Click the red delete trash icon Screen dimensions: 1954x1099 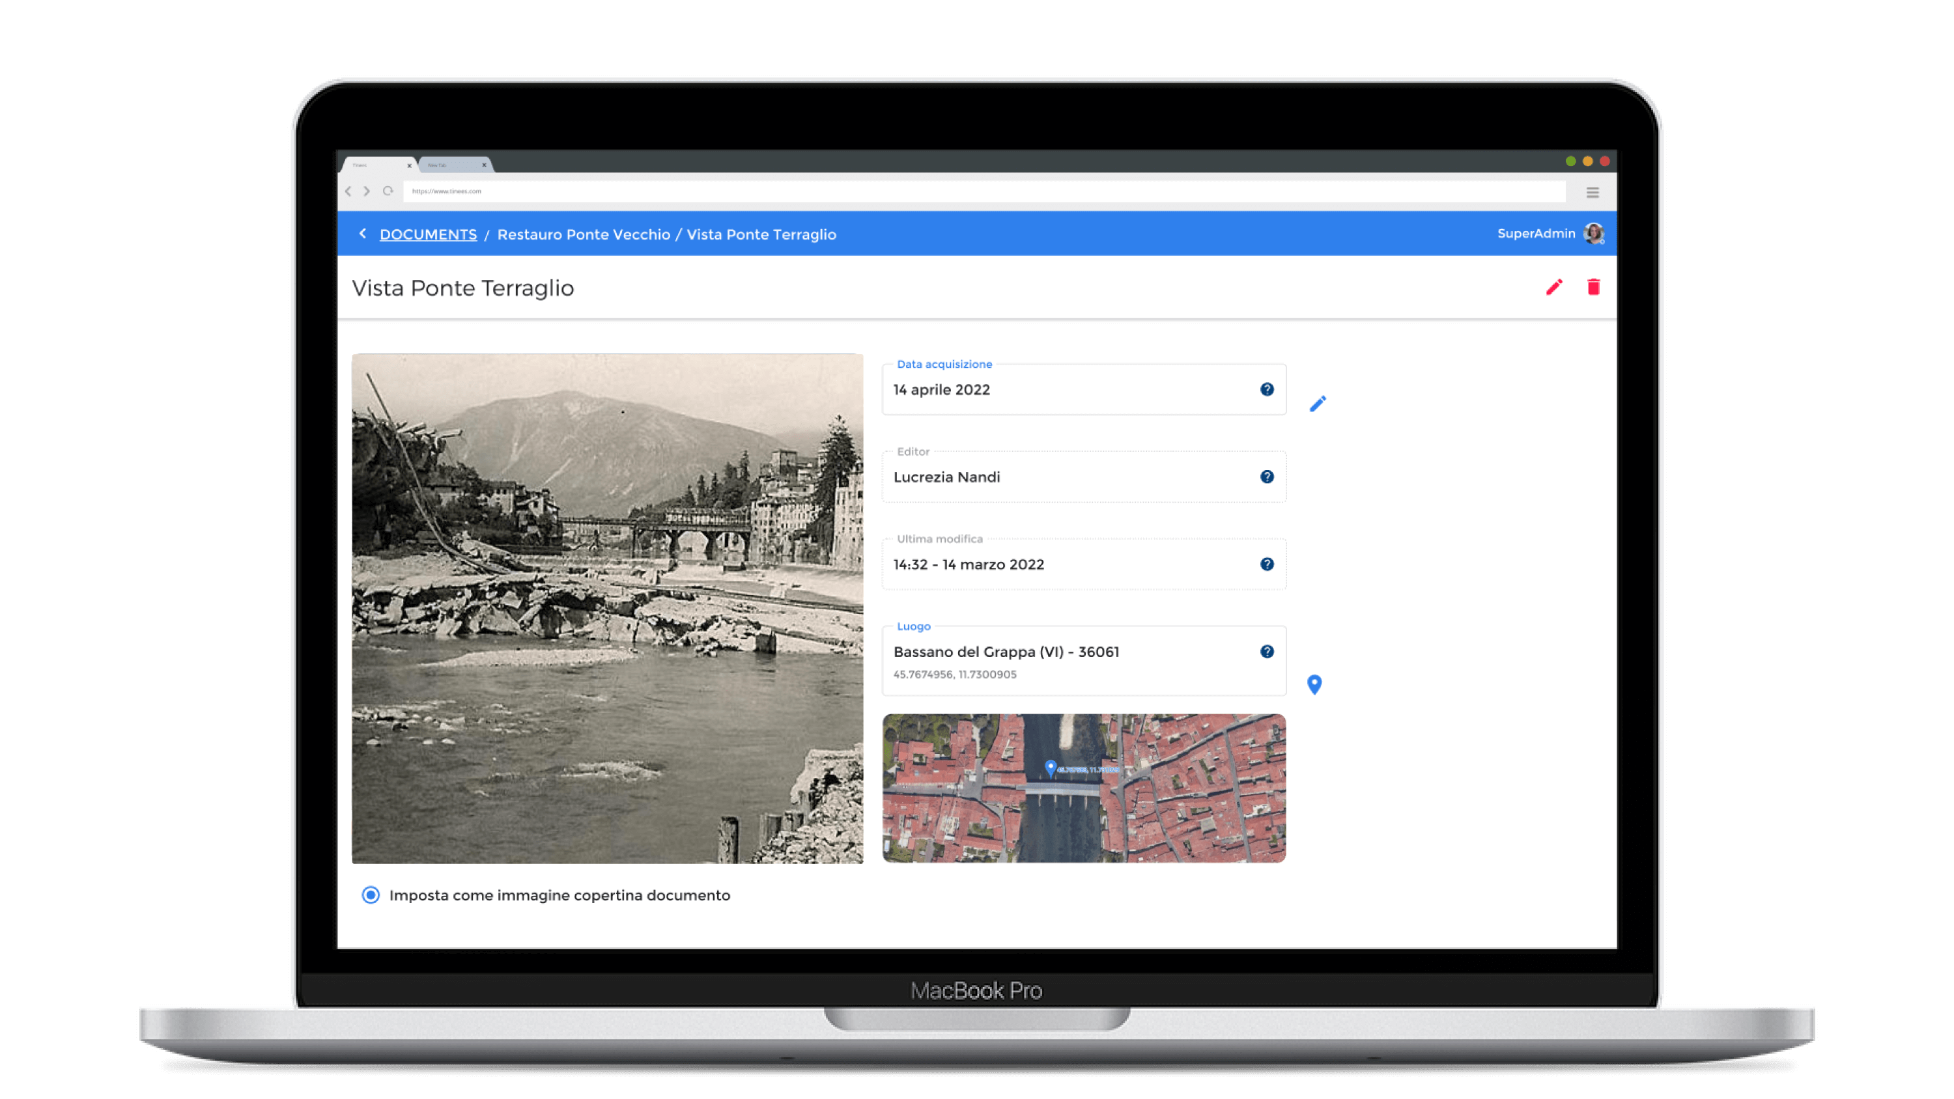point(1593,288)
